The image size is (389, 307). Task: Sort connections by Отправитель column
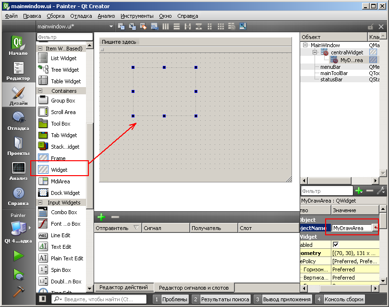[x=118, y=228]
